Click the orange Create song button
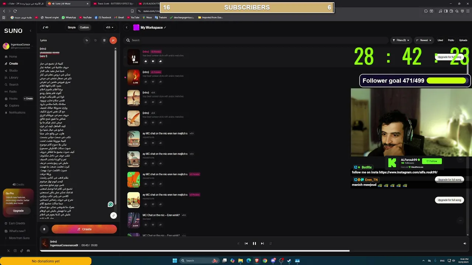The image size is (472, 265). (84, 229)
